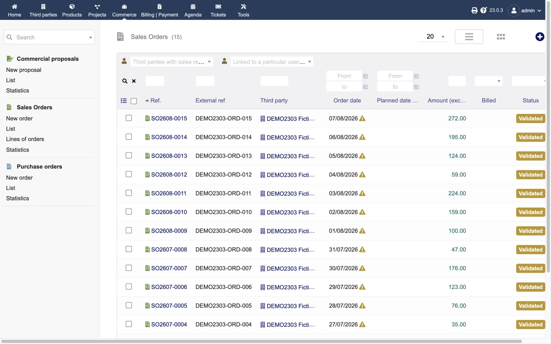551x344 pixels.
Task: Click the Ref. filter input field
Action: point(155,81)
